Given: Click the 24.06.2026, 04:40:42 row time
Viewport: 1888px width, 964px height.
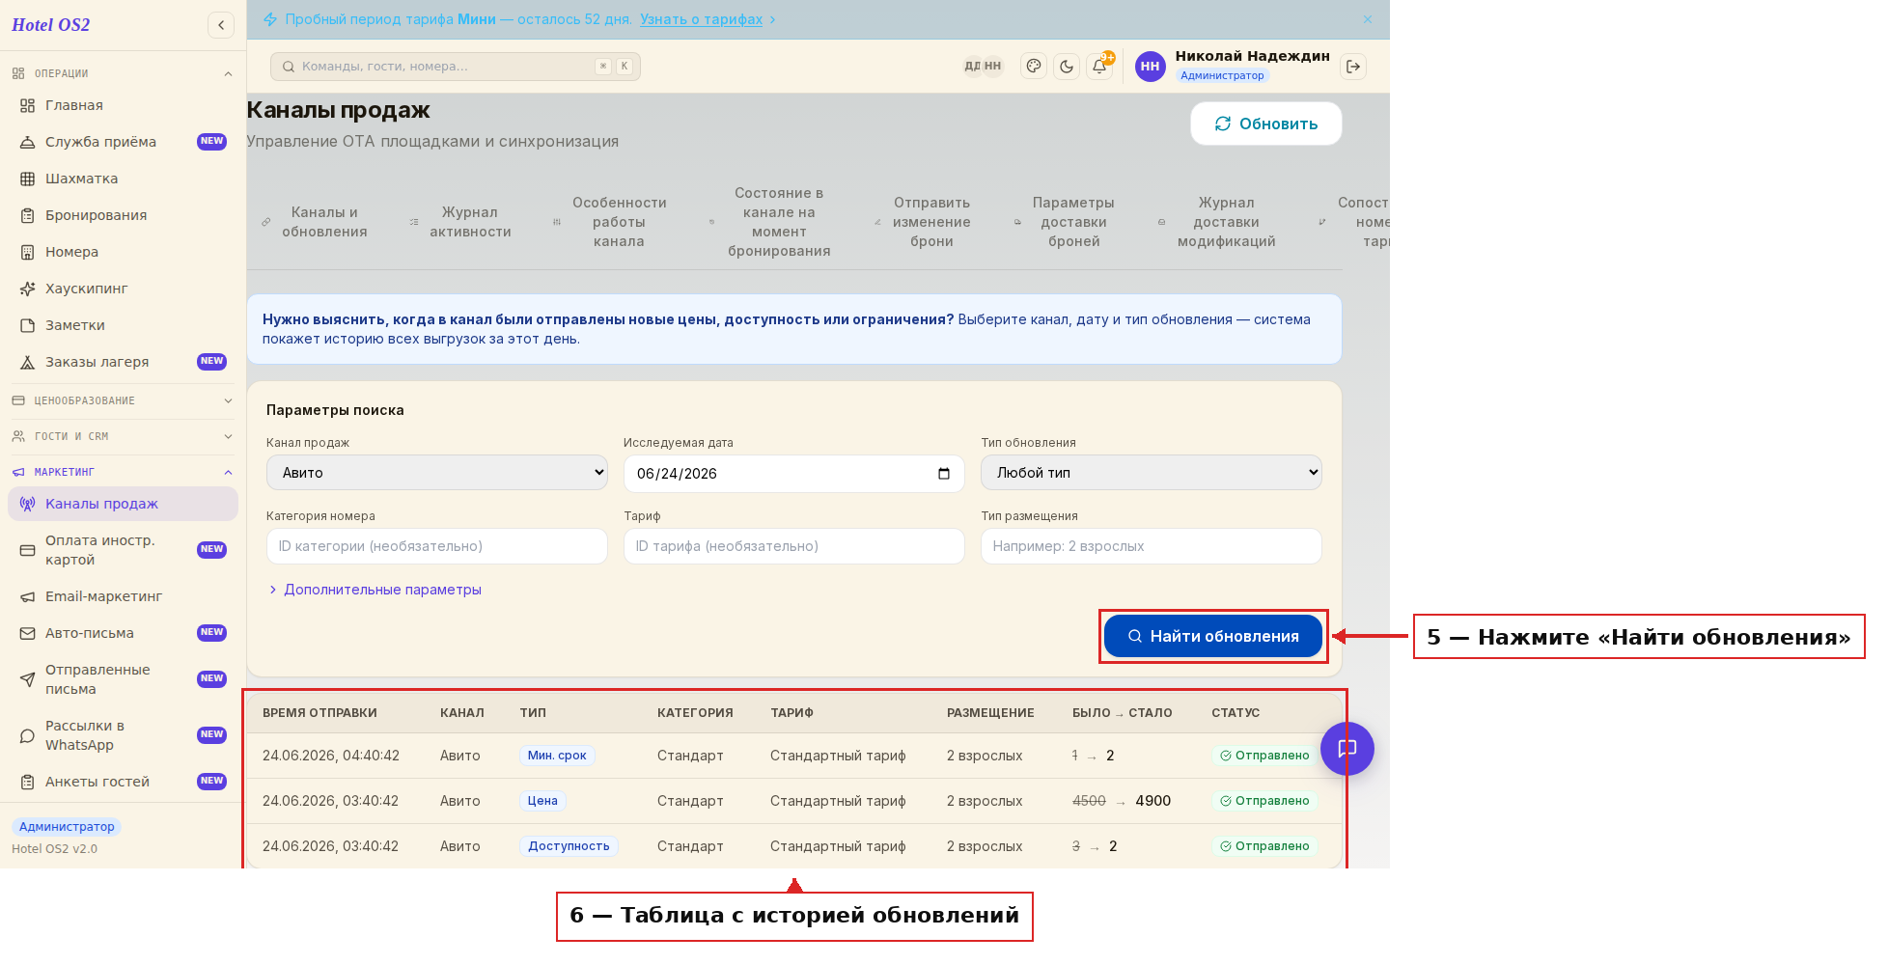Looking at the screenshot, I should click(331, 756).
